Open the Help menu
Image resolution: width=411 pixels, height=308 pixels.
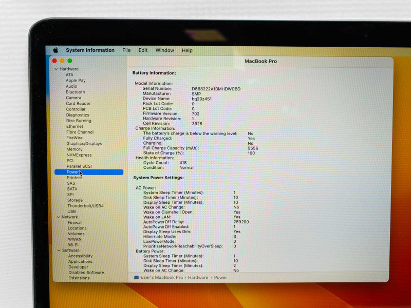187,50
